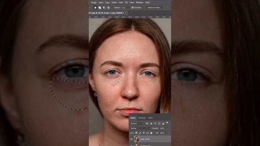Viewport: 260px width, 146px height.
Task: Lock artboard nesting icon
Action: (x=147, y=133)
